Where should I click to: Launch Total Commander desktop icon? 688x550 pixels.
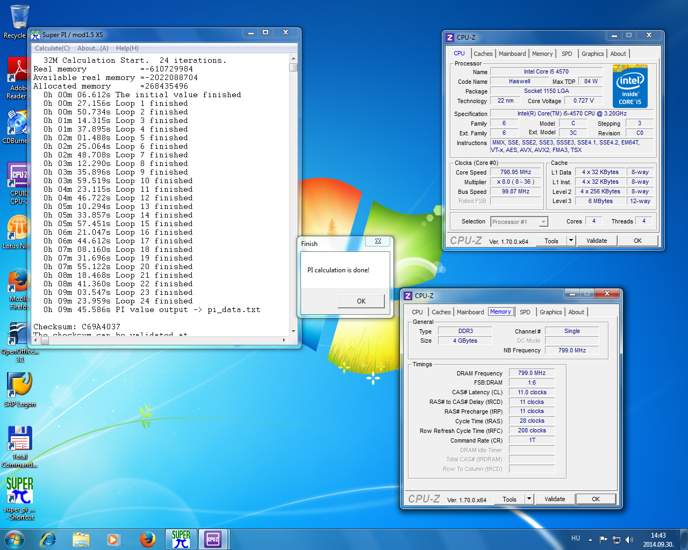tap(19, 446)
